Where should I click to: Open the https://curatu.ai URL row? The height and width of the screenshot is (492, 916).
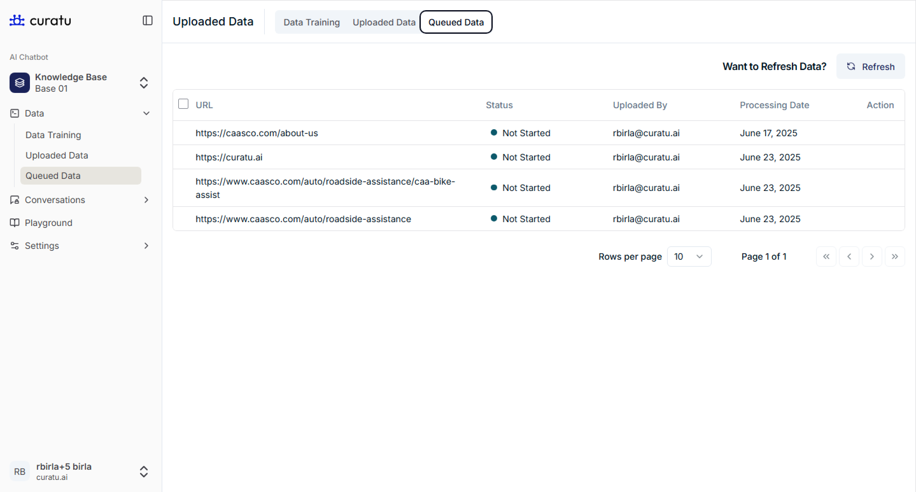click(x=229, y=157)
